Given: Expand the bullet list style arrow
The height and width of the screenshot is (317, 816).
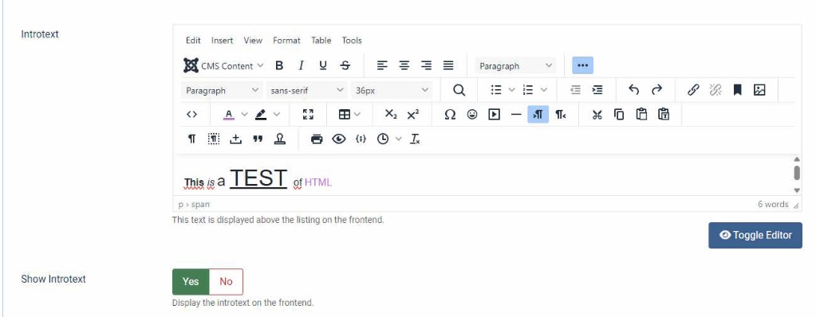Looking at the screenshot, I should coord(511,90).
